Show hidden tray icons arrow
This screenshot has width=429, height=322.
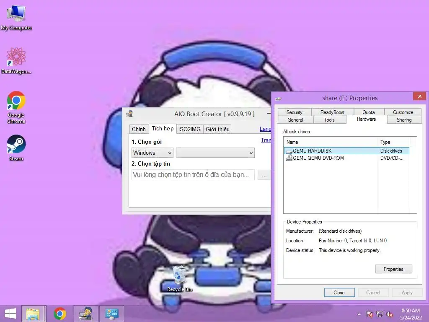pyautogui.click(x=359, y=314)
